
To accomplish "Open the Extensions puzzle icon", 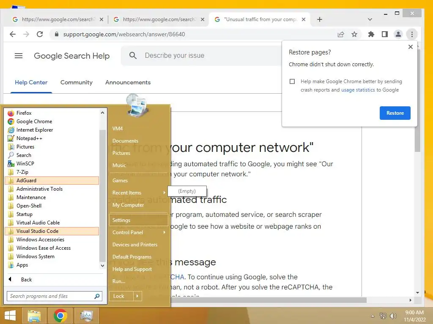I will [371, 34].
